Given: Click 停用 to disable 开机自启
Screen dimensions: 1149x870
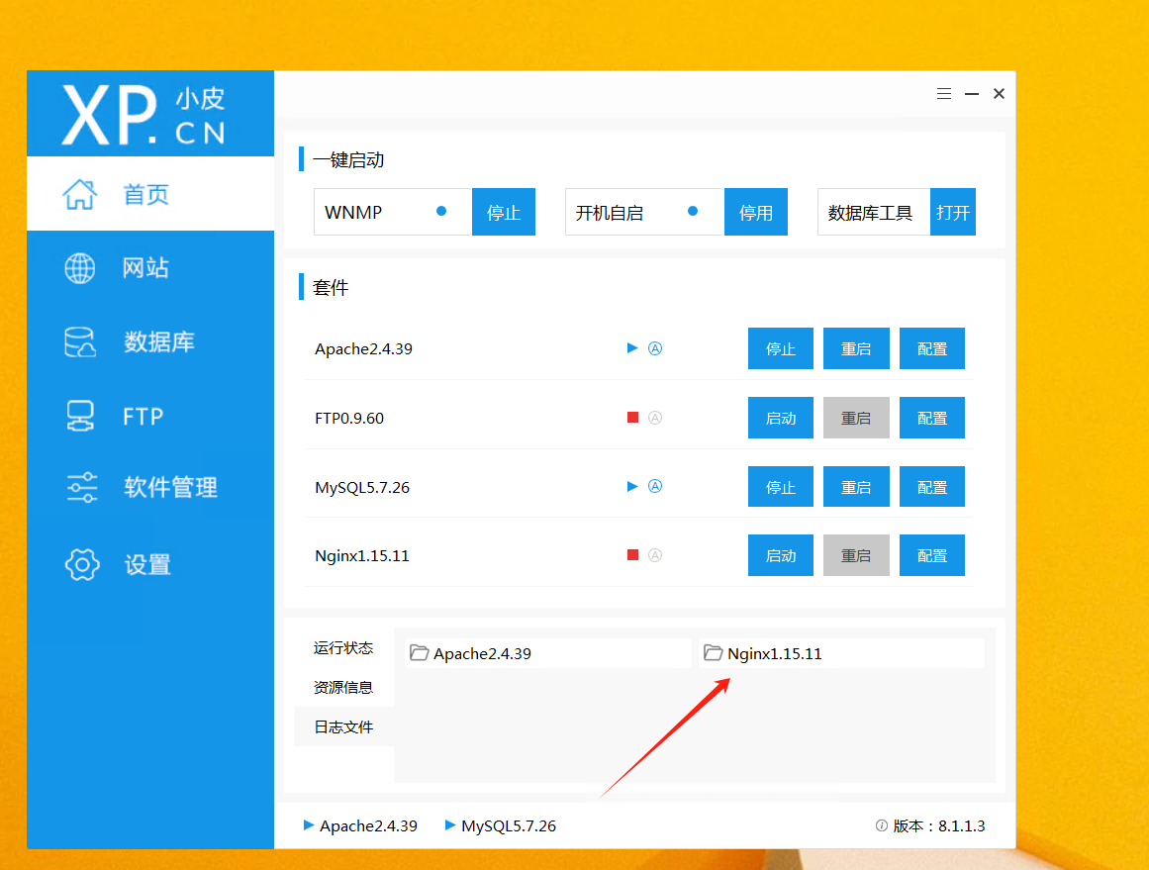Looking at the screenshot, I should tap(755, 212).
